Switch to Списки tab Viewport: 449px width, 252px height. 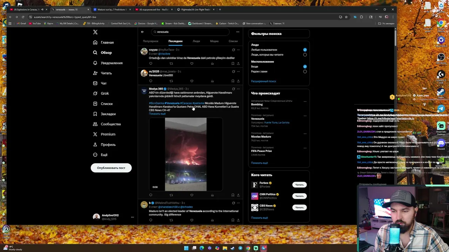[233, 41]
